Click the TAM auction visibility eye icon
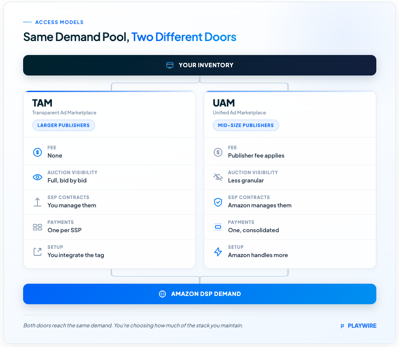The width and height of the screenshot is (399, 347). click(38, 177)
